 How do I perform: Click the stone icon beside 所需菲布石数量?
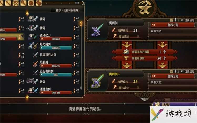click(126, 52)
